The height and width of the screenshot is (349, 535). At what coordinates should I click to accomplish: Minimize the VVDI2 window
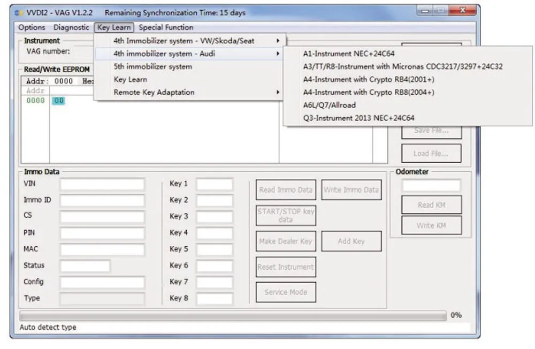[x=425, y=11]
